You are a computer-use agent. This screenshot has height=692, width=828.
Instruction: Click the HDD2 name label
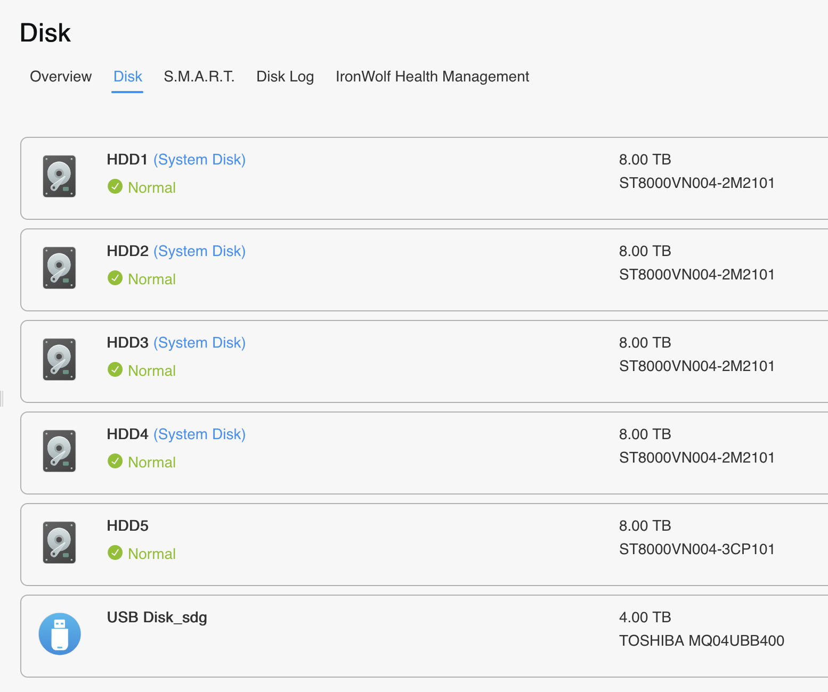[127, 251]
